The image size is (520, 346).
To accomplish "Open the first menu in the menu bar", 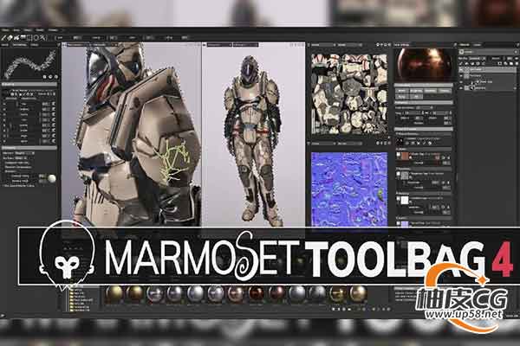I will (x=5, y=30).
